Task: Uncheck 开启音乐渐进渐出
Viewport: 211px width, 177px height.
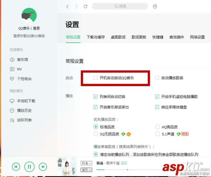Action: click(96, 107)
